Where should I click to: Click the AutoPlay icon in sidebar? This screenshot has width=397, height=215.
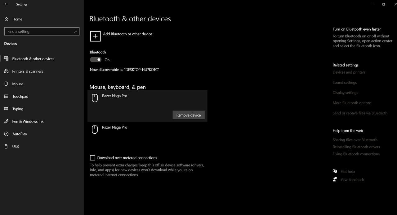(x=6, y=134)
